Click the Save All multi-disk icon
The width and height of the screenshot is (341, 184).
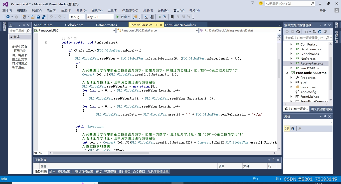tap(44, 17)
